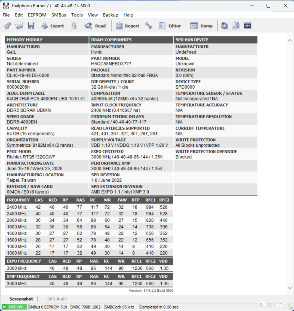Switch to the SPD Audit tab
This screenshot has width=294, height=311.
(57, 299)
